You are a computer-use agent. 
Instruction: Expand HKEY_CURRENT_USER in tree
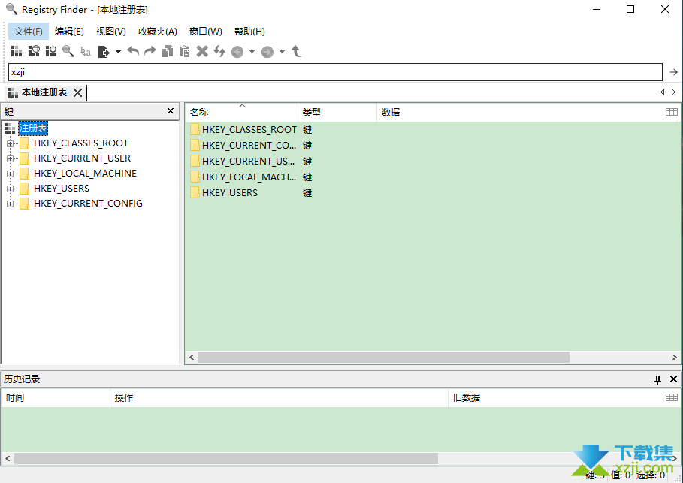tap(10, 158)
